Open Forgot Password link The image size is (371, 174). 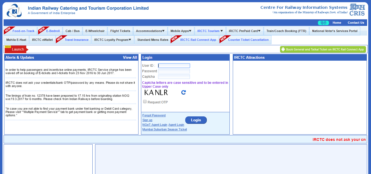[154, 115]
